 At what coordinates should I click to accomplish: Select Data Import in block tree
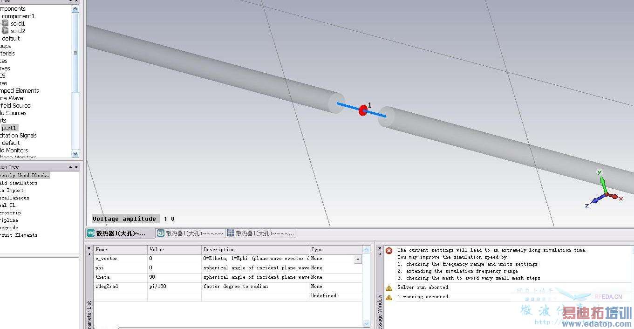(12, 190)
